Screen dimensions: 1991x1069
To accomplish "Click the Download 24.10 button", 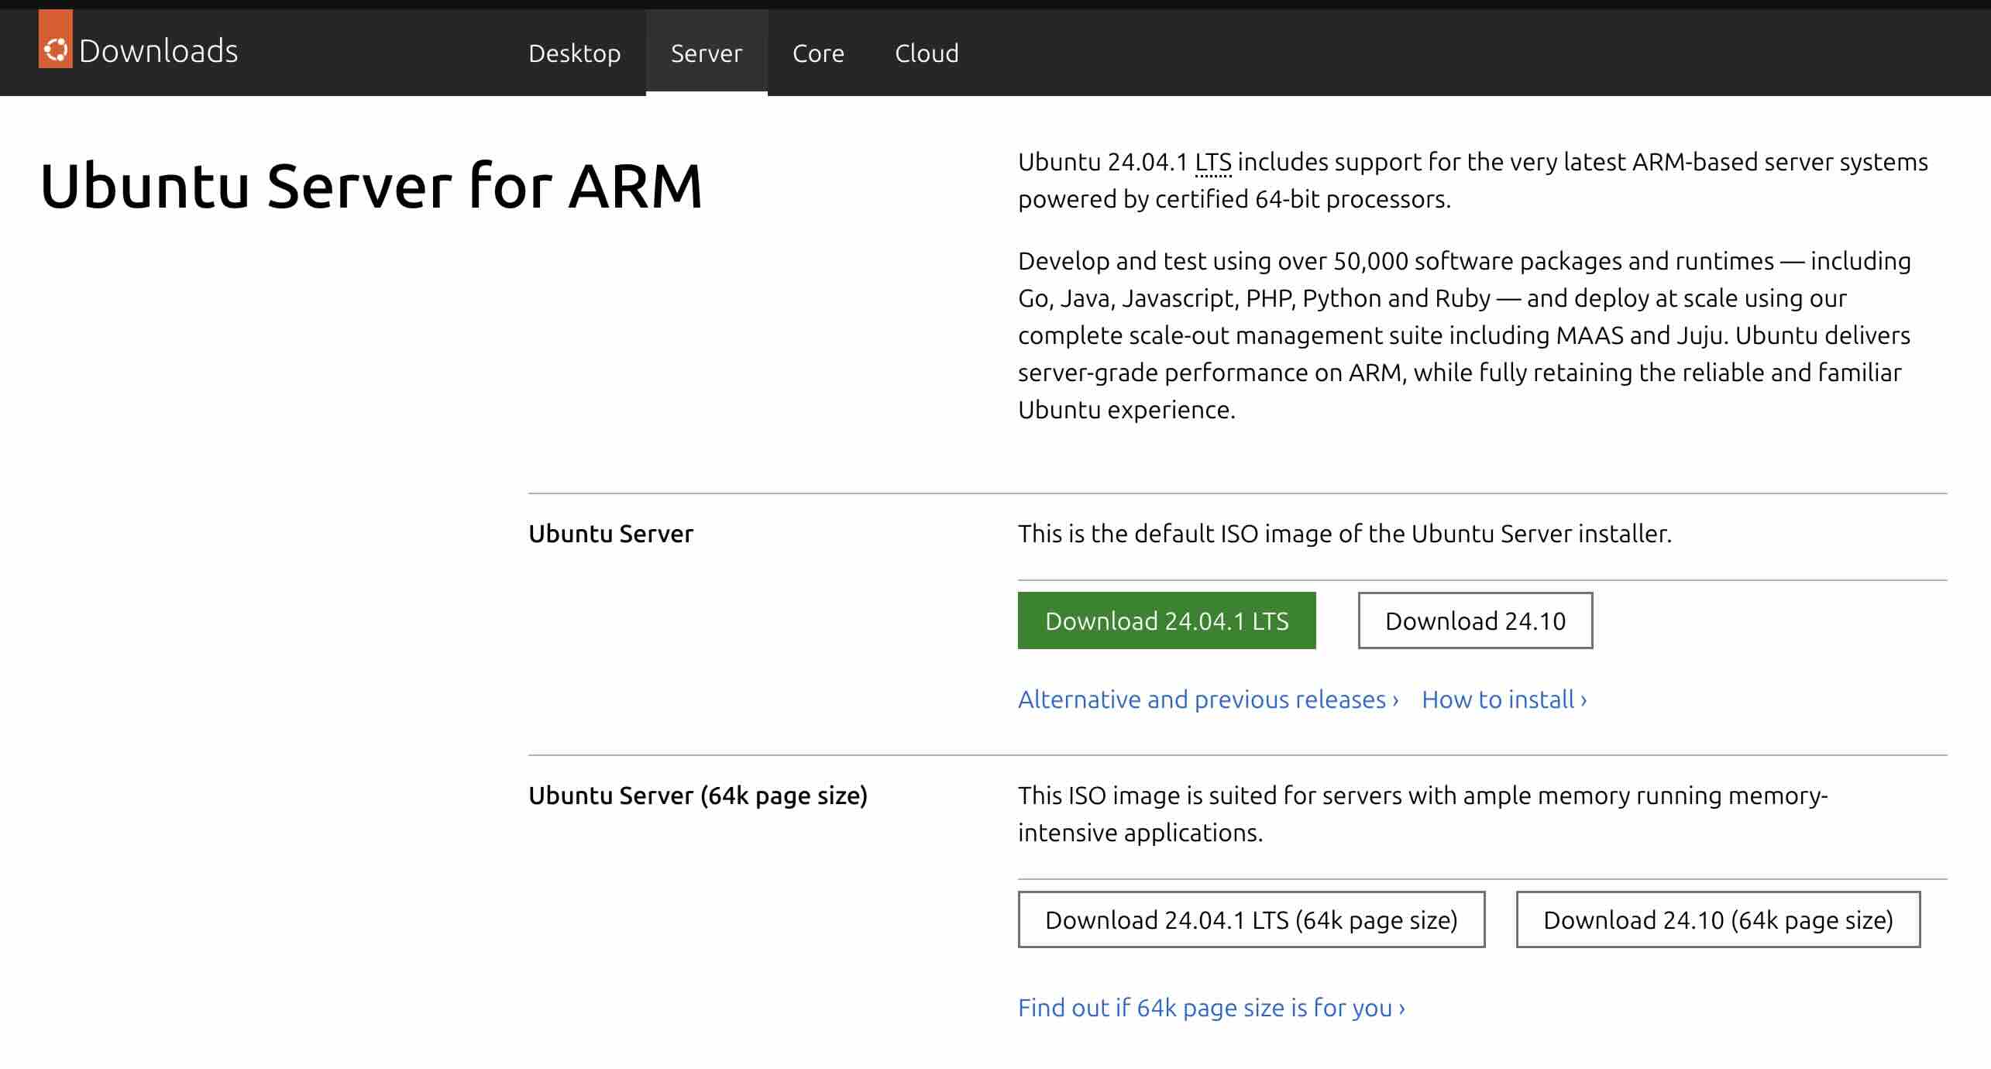I will (x=1475, y=620).
